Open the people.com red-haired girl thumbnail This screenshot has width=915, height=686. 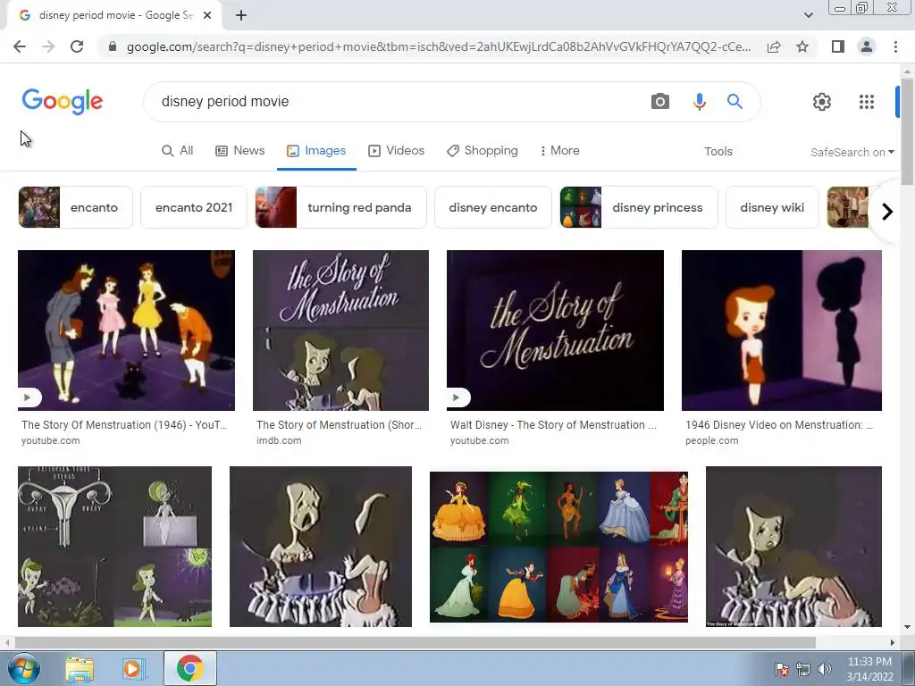click(x=781, y=330)
